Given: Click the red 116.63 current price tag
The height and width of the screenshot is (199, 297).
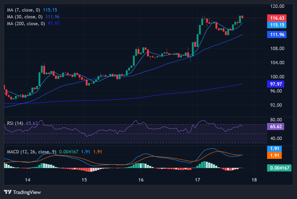Looking at the screenshot, I should click(277, 18).
